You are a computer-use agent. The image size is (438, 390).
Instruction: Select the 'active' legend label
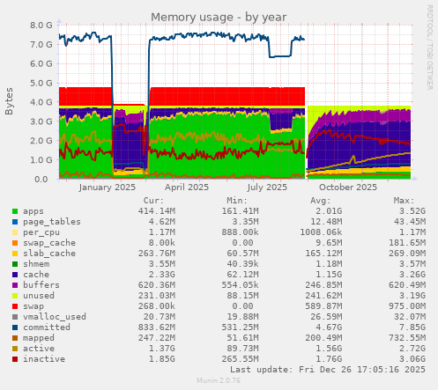39,349
